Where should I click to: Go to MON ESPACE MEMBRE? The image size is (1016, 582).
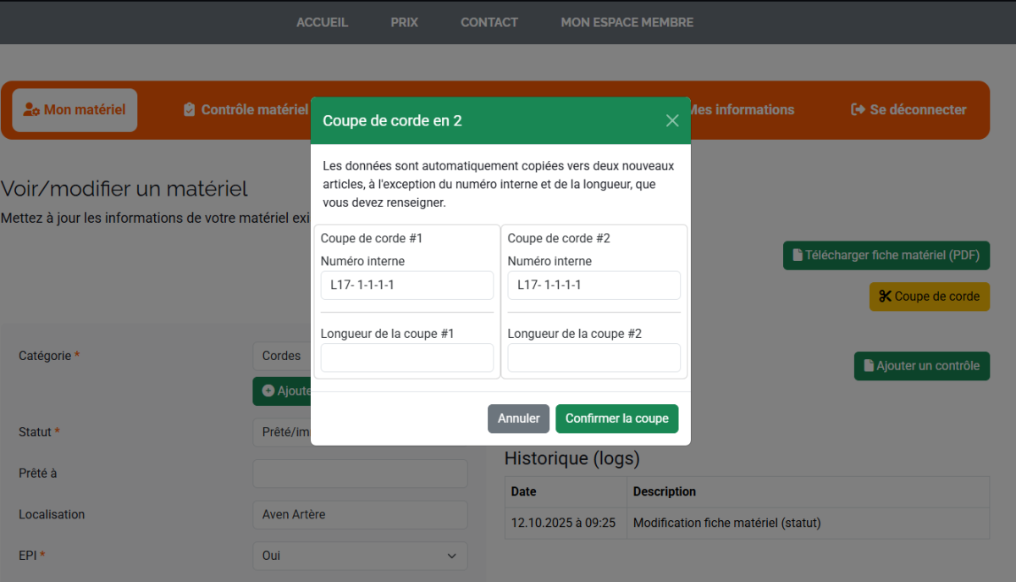pyautogui.click(x=627, y=23)
